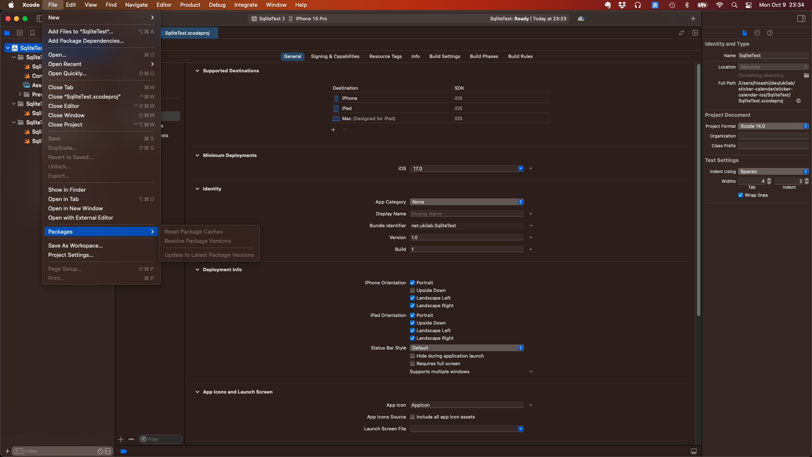Collapse App Icons and Launch Screen section
This screenshot has height=457, width=812.
pos(197,392)
